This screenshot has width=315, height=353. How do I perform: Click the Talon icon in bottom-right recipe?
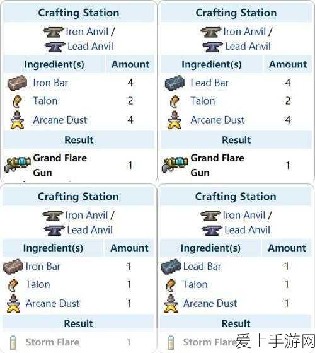pyautogui.click(x=171, y=285)
